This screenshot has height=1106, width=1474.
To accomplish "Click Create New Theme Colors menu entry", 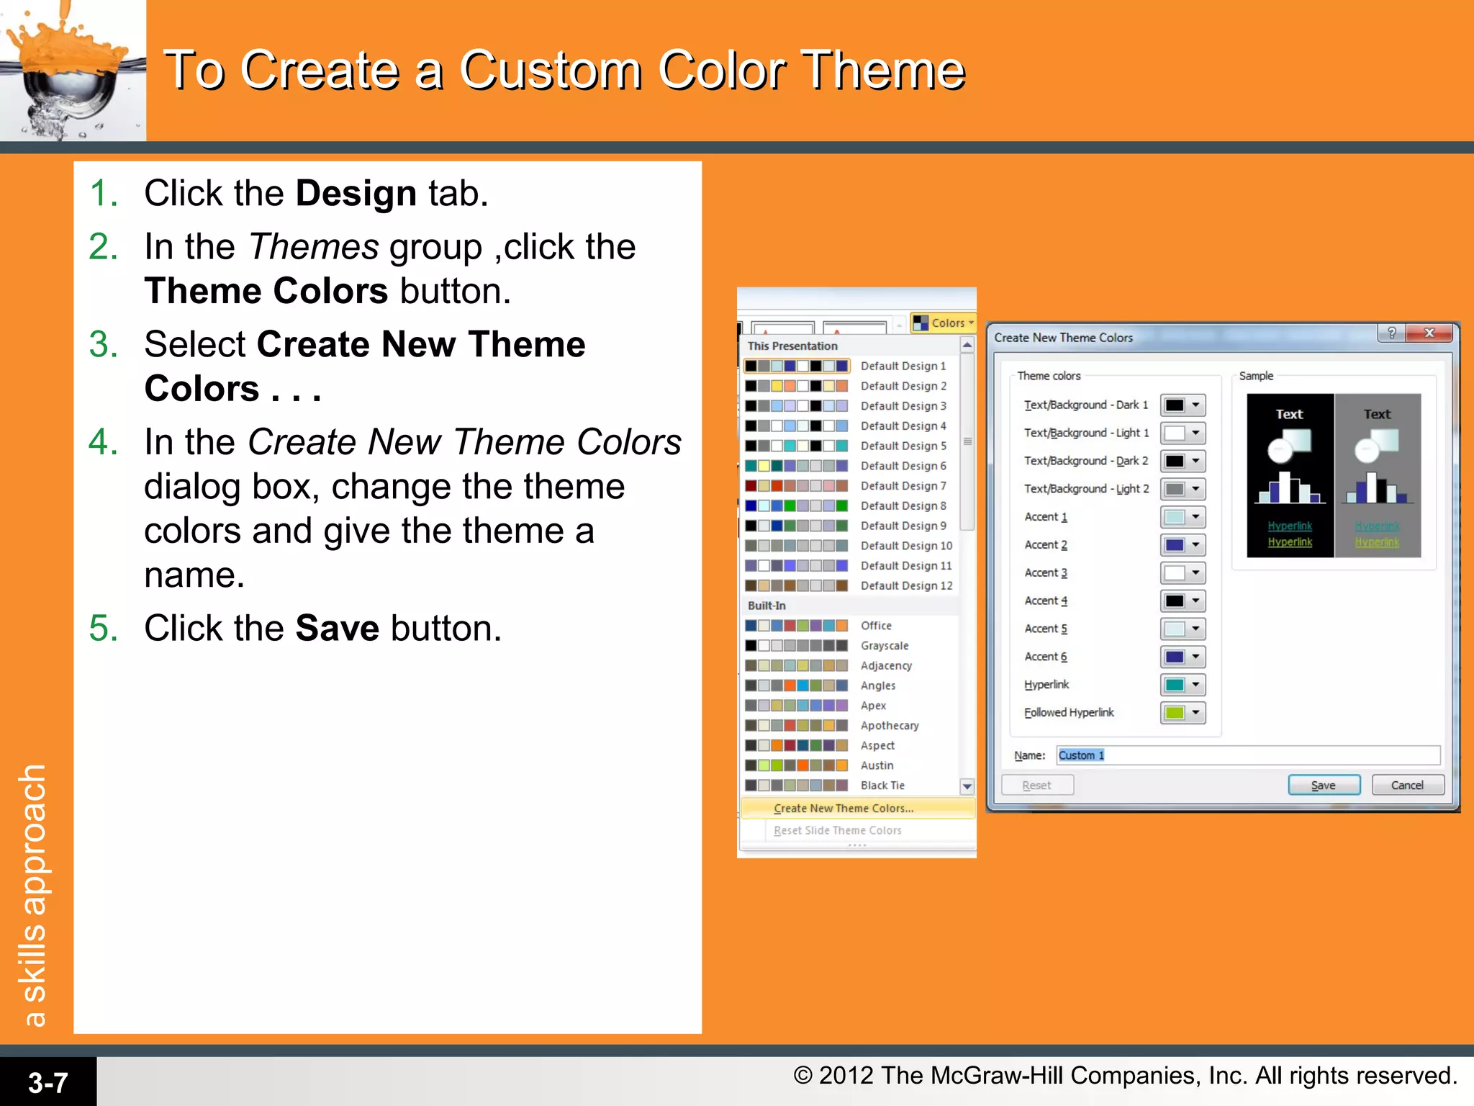I will tap(844, 809).
